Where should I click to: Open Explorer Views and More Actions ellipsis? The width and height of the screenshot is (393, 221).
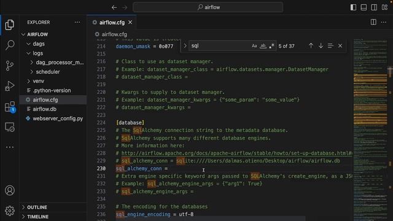coord(77,22)
